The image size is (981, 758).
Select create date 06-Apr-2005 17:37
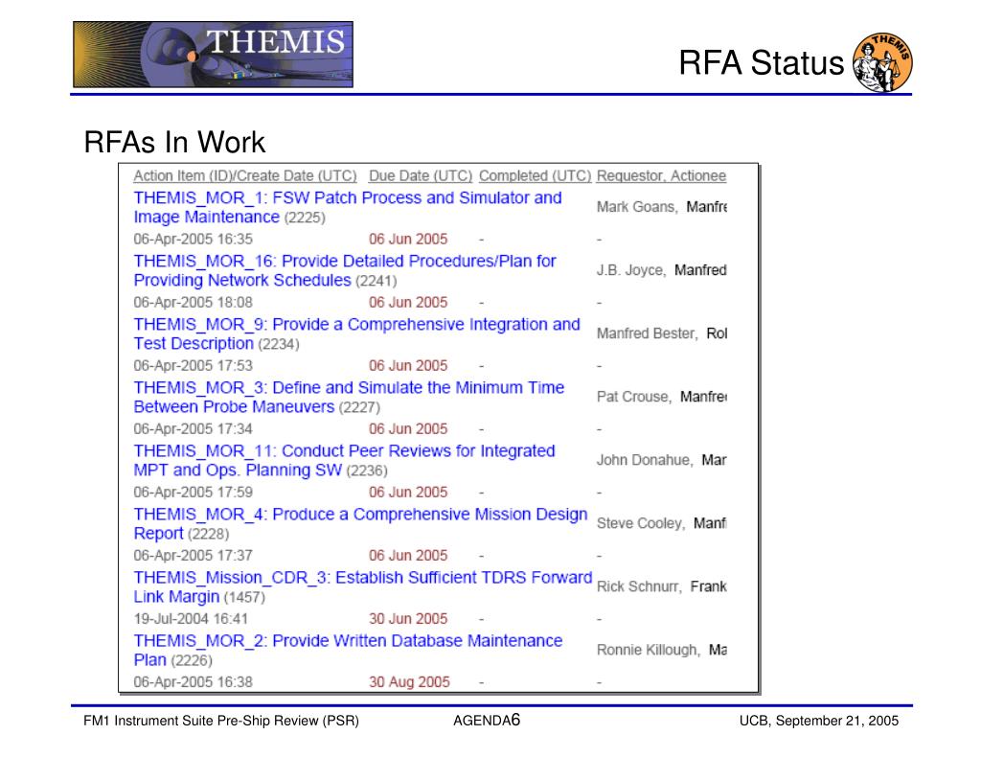coord(193,555)
